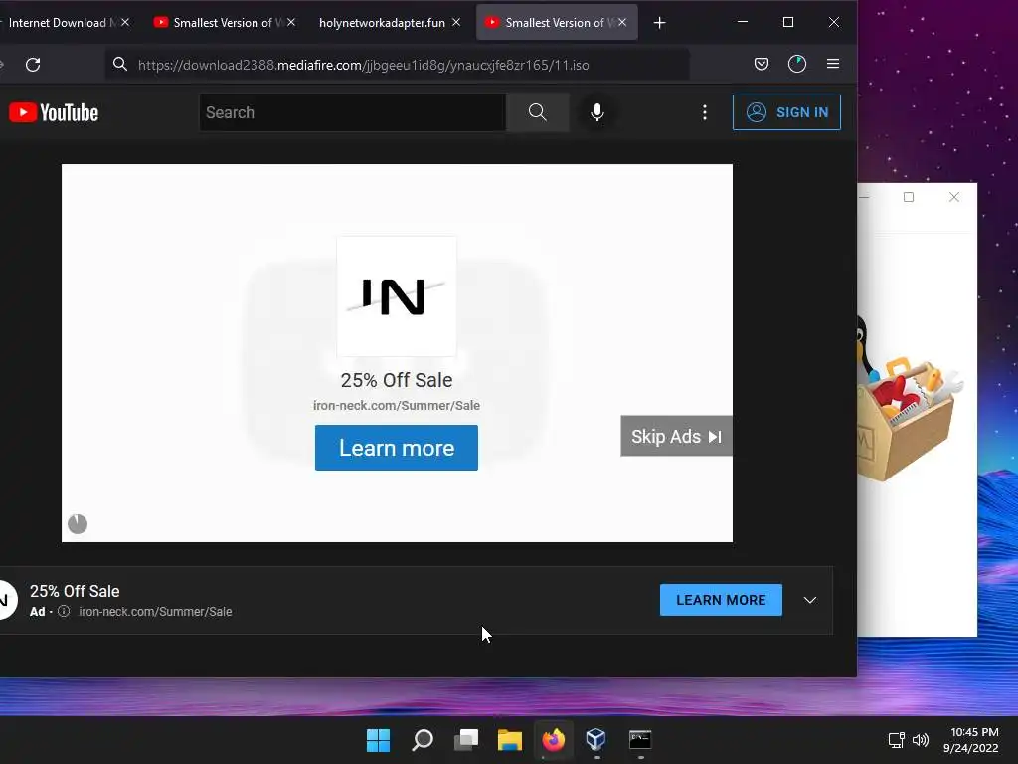
Task: Open the Pocket save icon in toolbar
Action: click(x=762, y=64)
